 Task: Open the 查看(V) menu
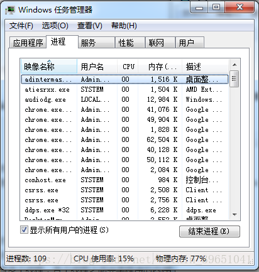[89, 26]
